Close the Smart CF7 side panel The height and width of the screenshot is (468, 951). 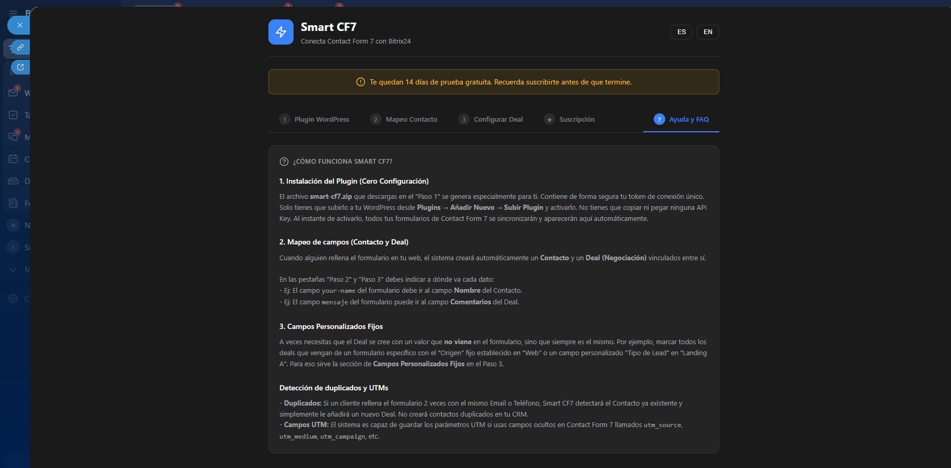[19, 25]
